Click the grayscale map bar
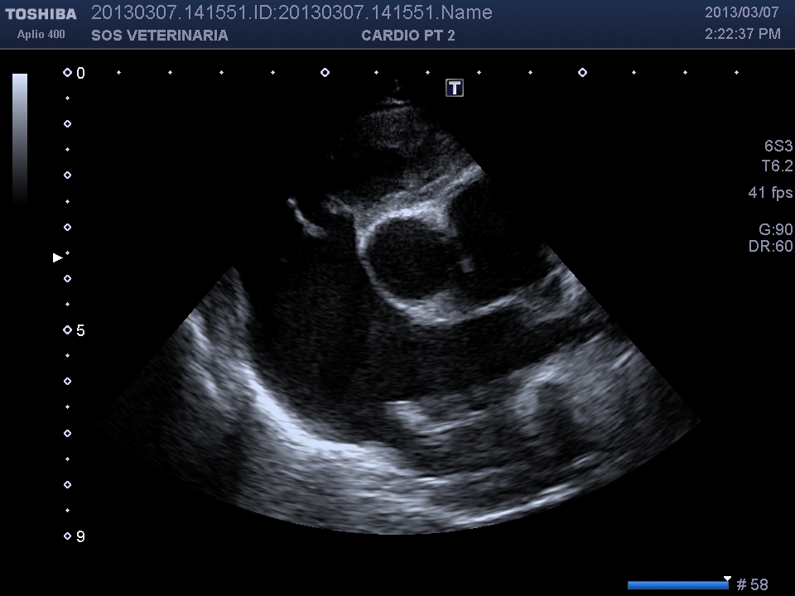Viewport: 795px width, 596px height. pos(20,137)
